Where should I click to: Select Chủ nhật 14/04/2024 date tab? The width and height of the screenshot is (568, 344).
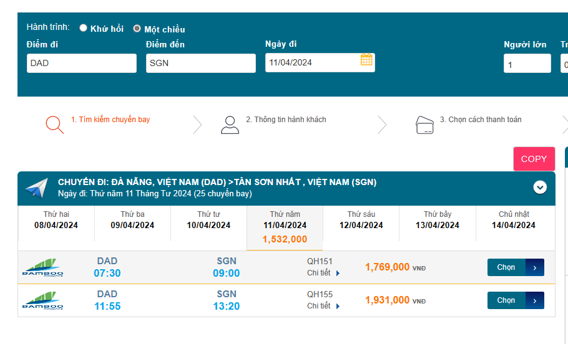[514, 220]
